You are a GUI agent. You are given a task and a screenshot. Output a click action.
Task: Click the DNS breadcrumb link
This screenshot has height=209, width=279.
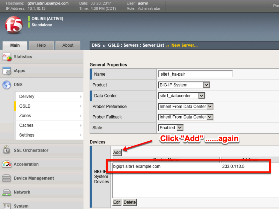[x=96, y=45]
